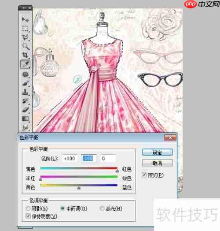This screenshot has height=231, width=220.
Task: Select the Rectangular Marquee tool
Action: tap(26, 28)
